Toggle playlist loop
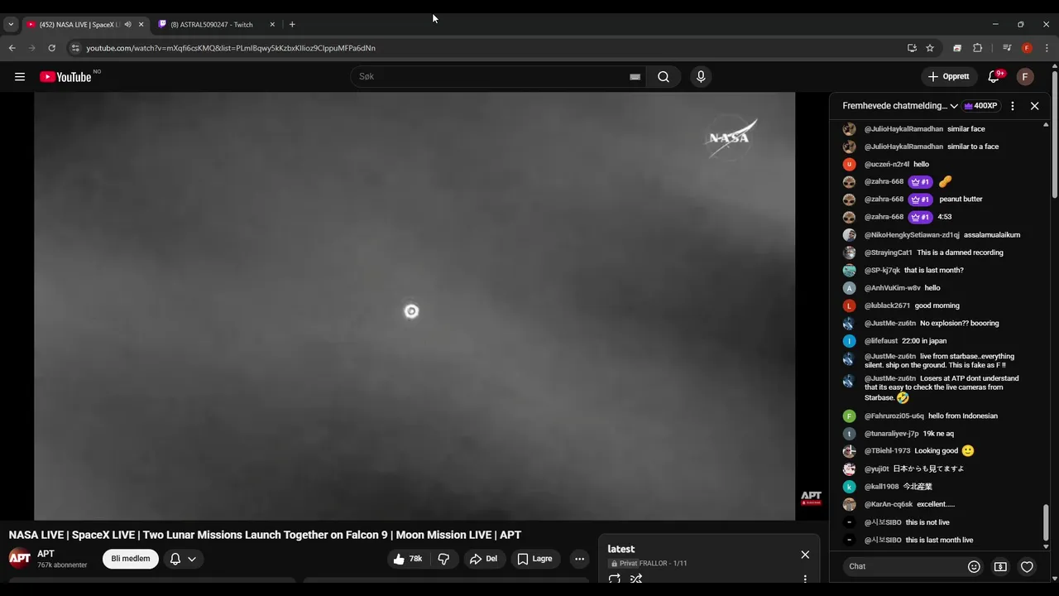The width and height of the screenshot is (1059, 596). pyautogui.click(x=615, y=579)
